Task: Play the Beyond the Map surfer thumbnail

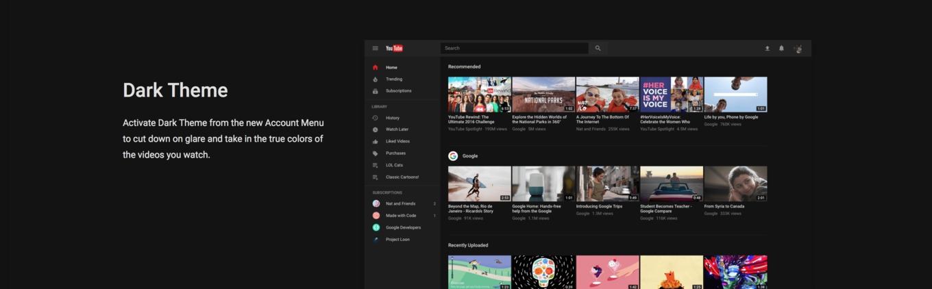Action: [480, 184]
